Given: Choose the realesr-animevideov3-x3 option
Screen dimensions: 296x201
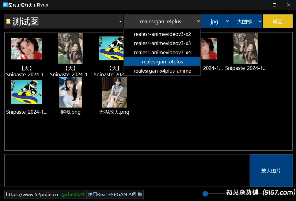Looking at the screenshot, I should click(x=162, y=43).
